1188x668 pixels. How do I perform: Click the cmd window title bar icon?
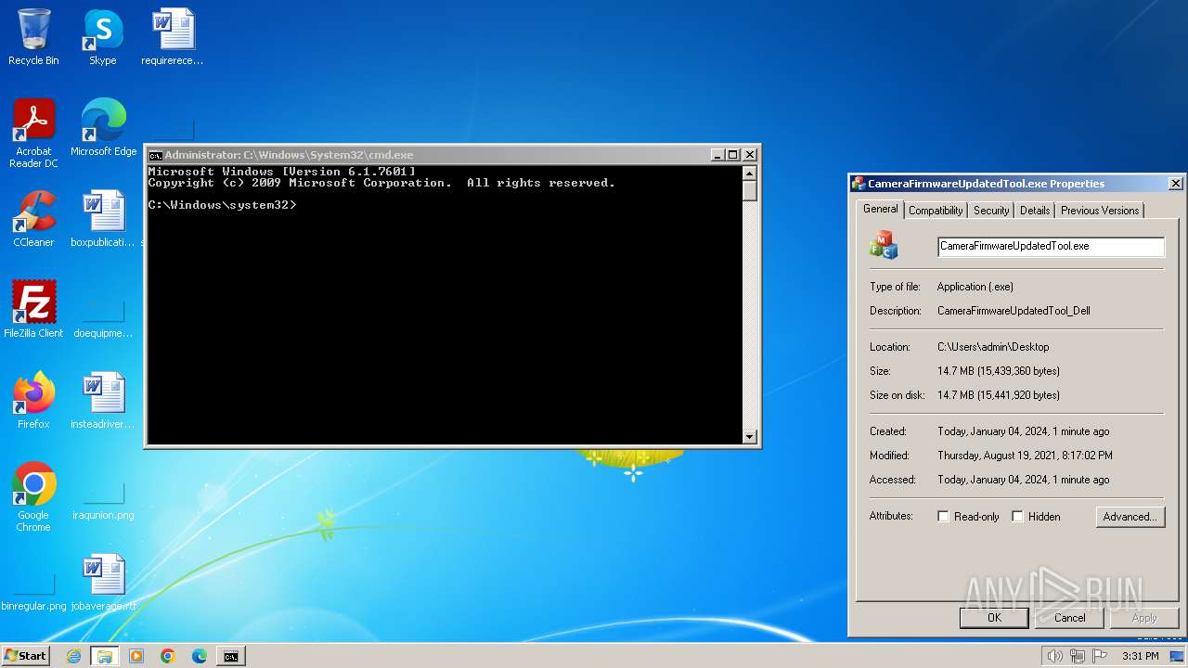tap(156, 155)
